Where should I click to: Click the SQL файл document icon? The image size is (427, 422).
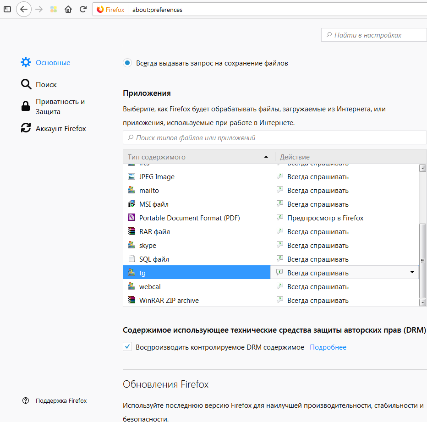pos(131,259)
